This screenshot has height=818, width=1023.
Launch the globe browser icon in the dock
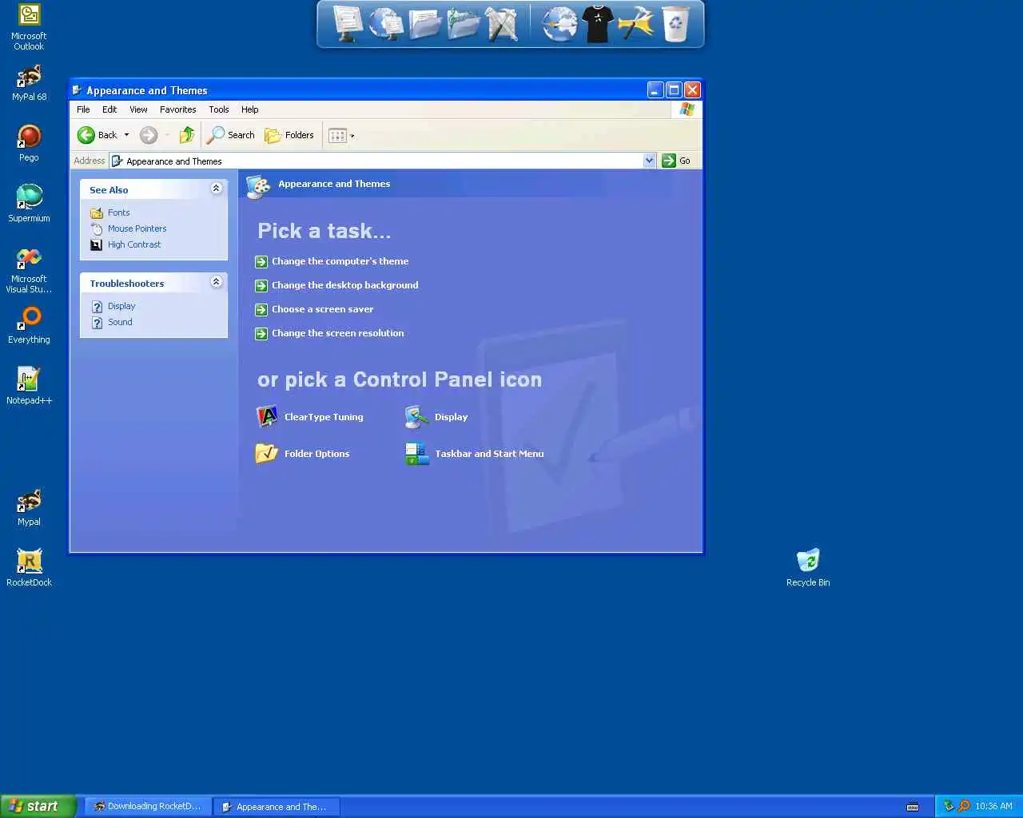tap(559, 23)
